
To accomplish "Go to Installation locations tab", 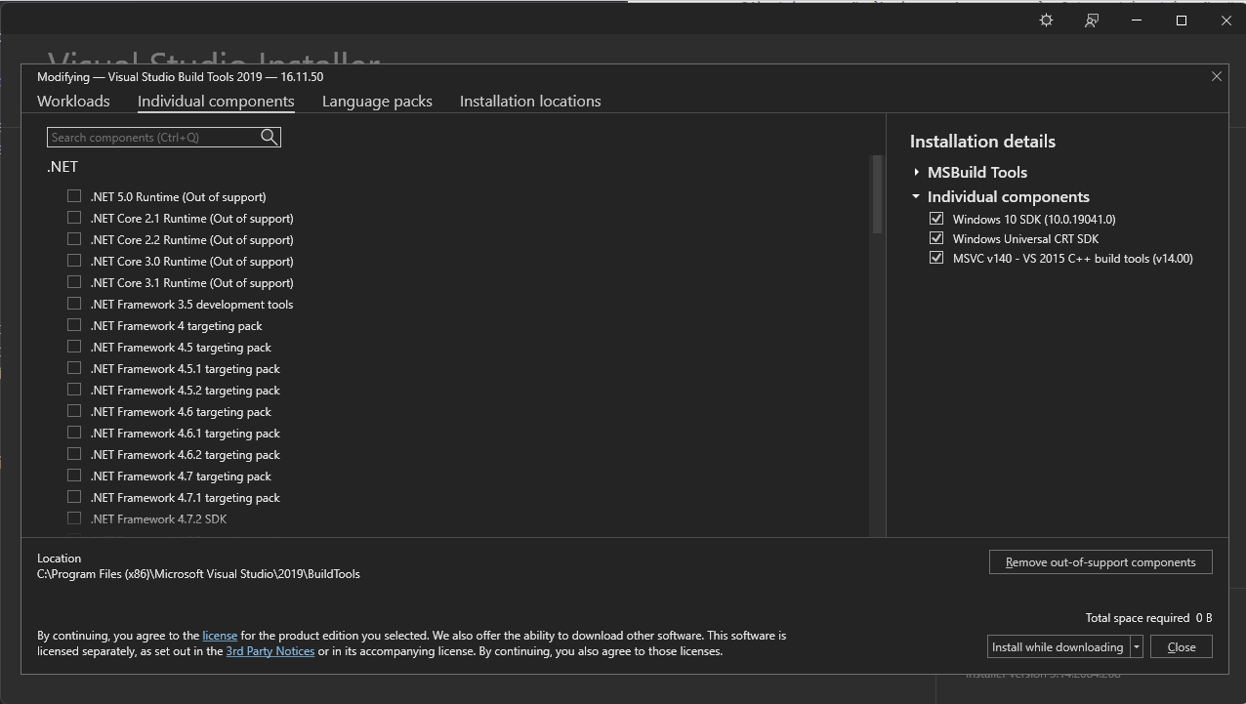I will click(530, 102).
